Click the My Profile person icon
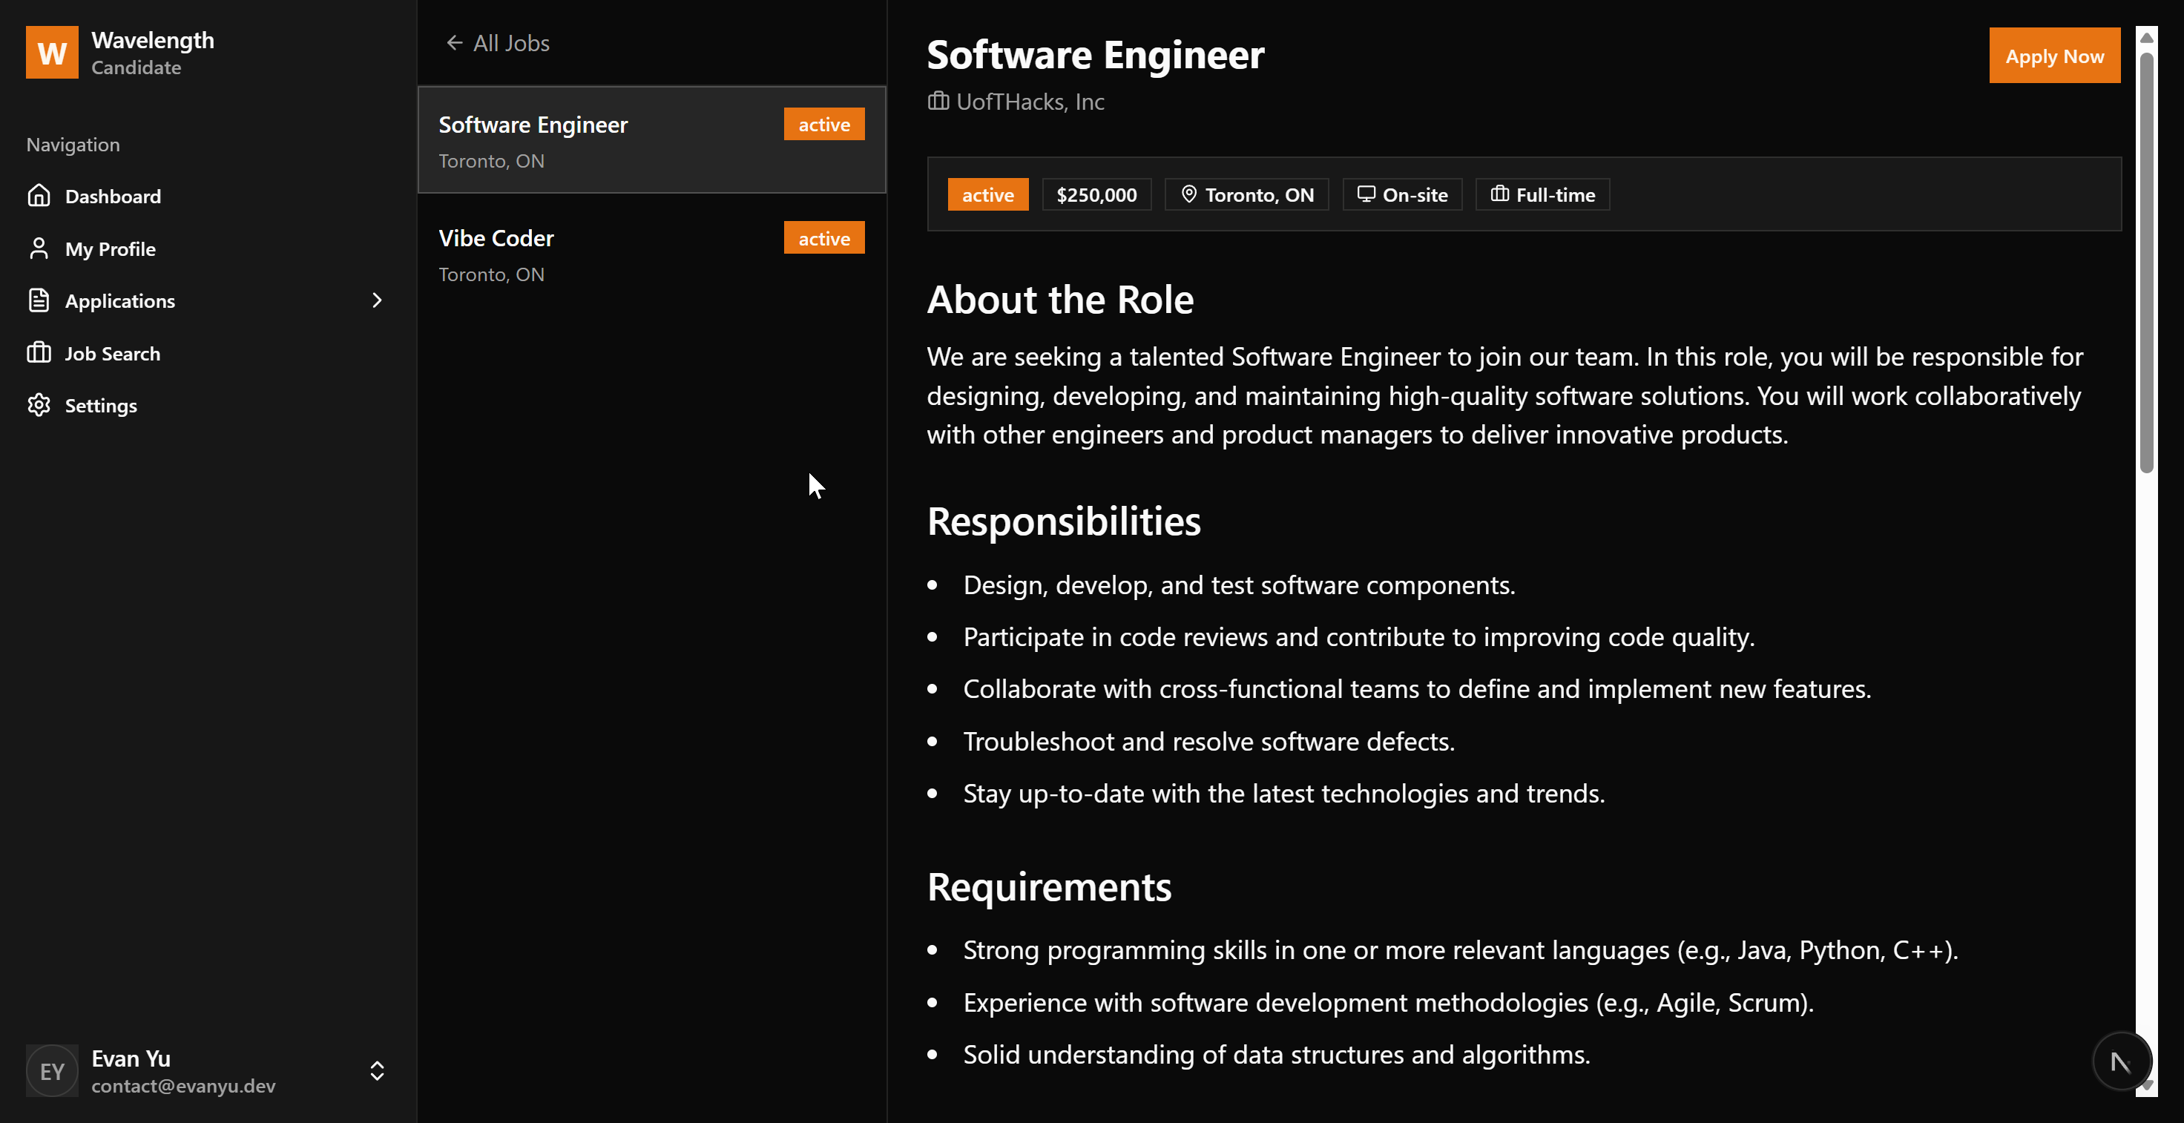This screenshot has height=1123, width=2184. [x=39, y=248]
